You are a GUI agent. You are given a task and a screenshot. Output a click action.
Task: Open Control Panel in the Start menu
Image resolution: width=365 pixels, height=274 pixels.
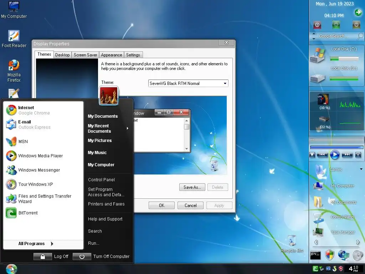pyautogui.click(x=101, y=180)
